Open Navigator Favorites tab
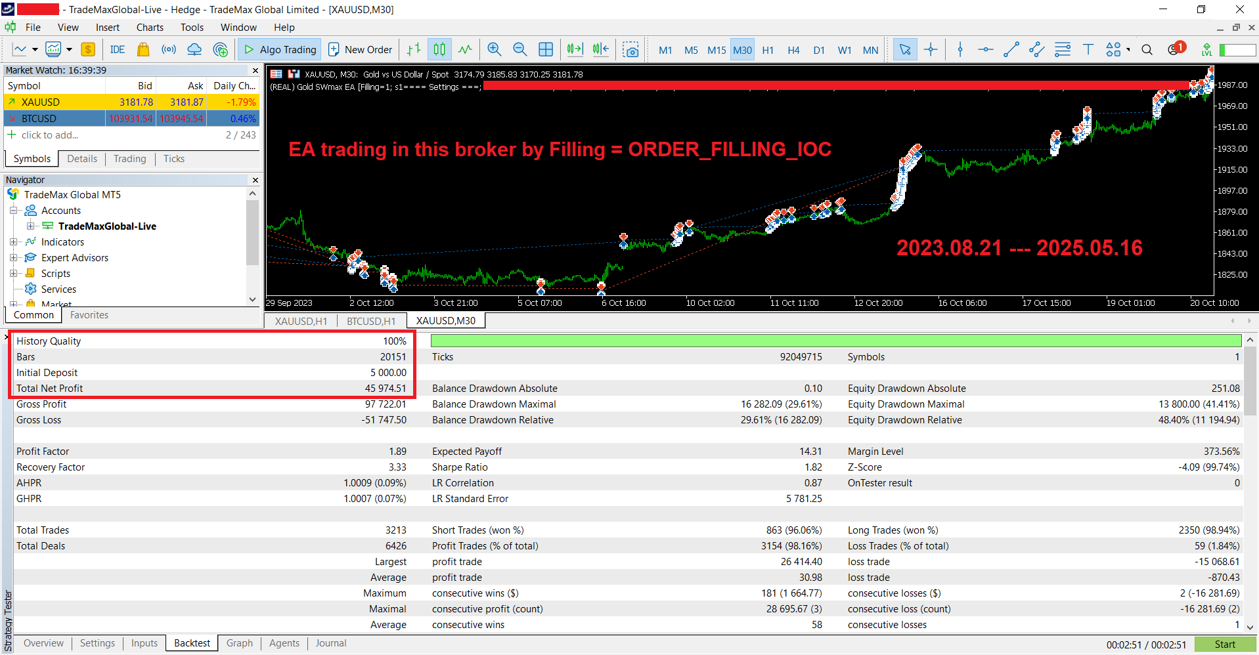1259x655 pixels. point(89,315)
